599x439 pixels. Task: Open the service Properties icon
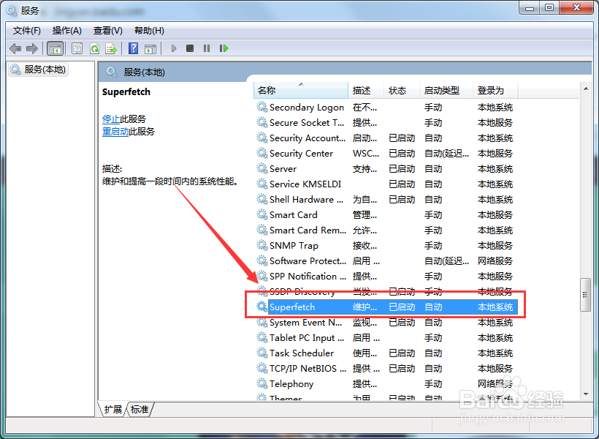[x=77, y=48]
